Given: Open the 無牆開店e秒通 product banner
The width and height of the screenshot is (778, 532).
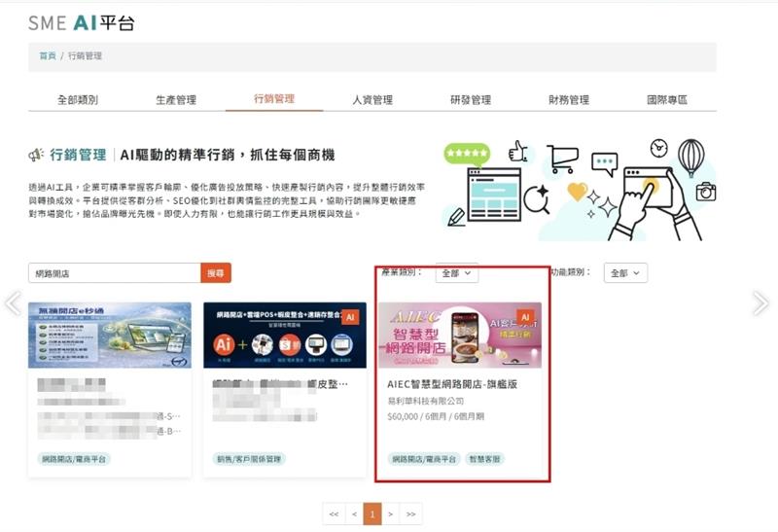Looking at the screenshot, I should pyautogui.click(x=110, y=335).
